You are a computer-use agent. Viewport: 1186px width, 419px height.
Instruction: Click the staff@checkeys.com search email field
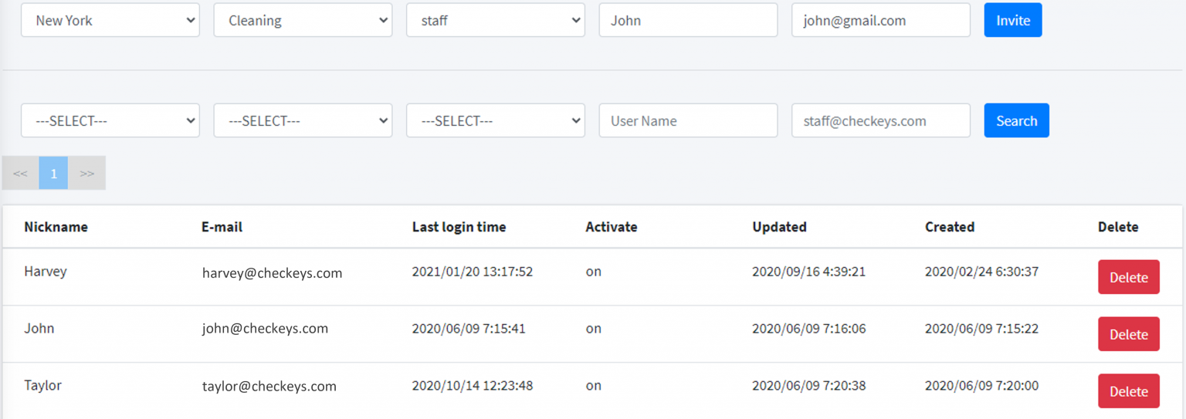[880, 121]
